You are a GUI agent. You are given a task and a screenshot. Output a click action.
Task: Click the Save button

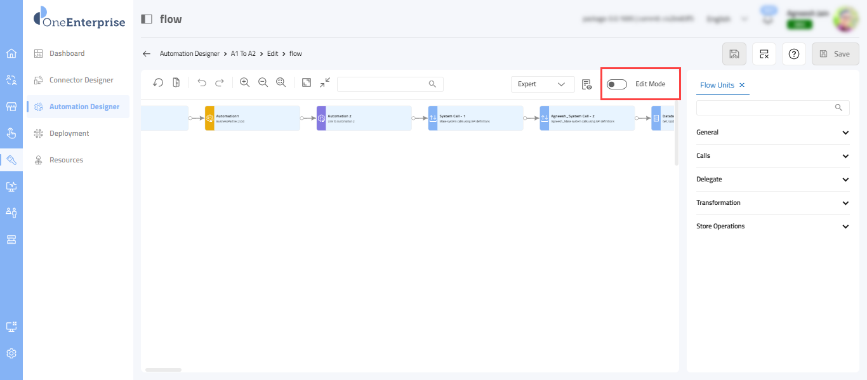pos(835,54)
